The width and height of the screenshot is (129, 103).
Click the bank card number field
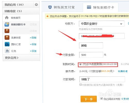[x=102, y=36]
